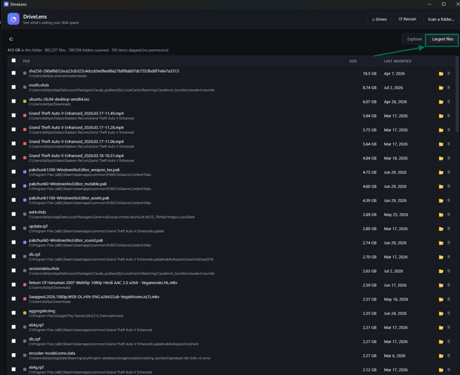Open folder for encoder-model.onnx.data

point(441,356)
